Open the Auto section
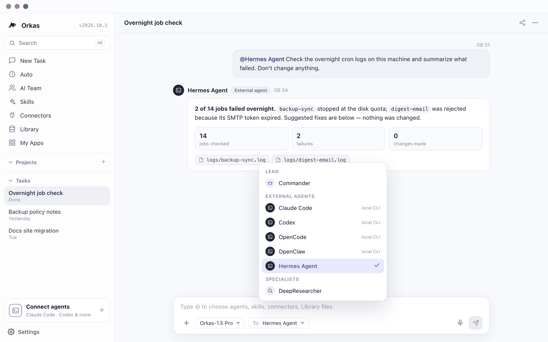 pos(57,74)
